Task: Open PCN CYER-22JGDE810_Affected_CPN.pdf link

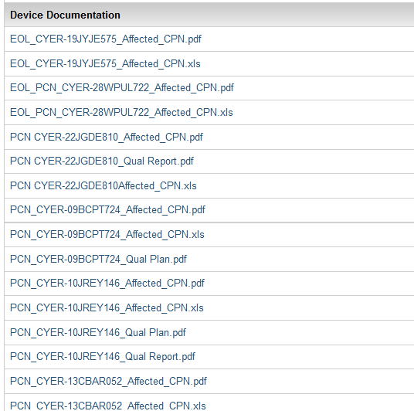Action: [107, 137]
